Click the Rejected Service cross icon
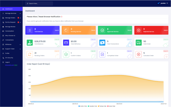Screen dimensions: 171x107 coord(139,30)
